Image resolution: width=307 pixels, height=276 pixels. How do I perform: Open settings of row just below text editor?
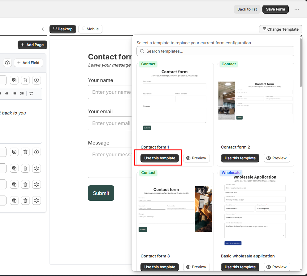[37, 152]
